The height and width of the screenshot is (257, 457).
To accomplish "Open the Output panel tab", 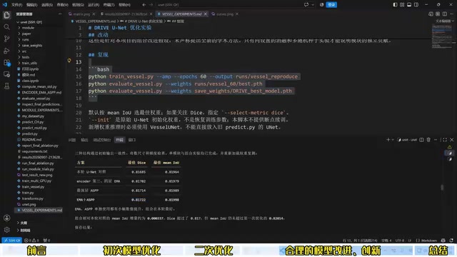I will pyautogui.click(x=84, y=140).
